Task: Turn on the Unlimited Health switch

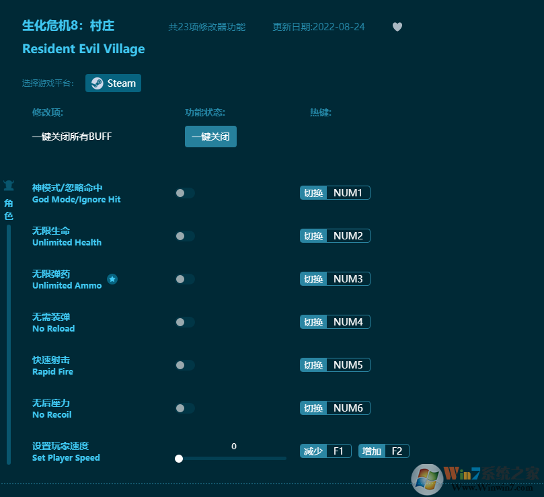Action: [184, 236]
